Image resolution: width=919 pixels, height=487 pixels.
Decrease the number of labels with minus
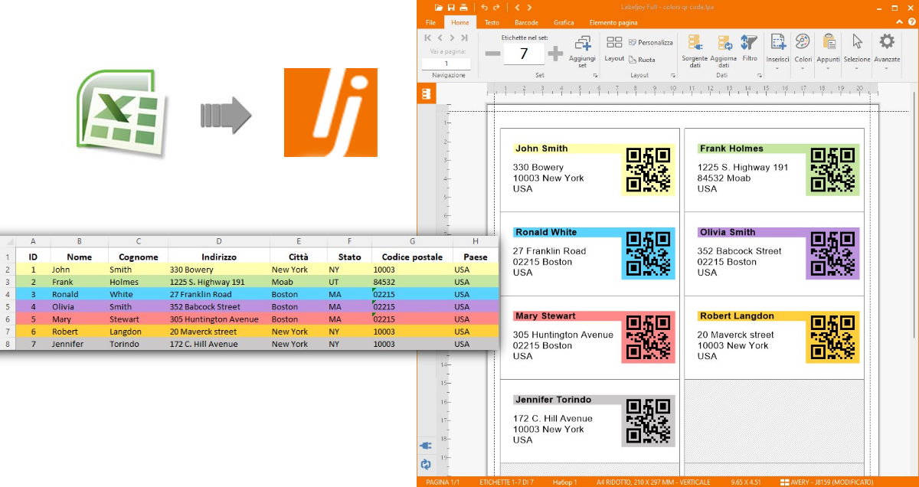pos(492,54)
